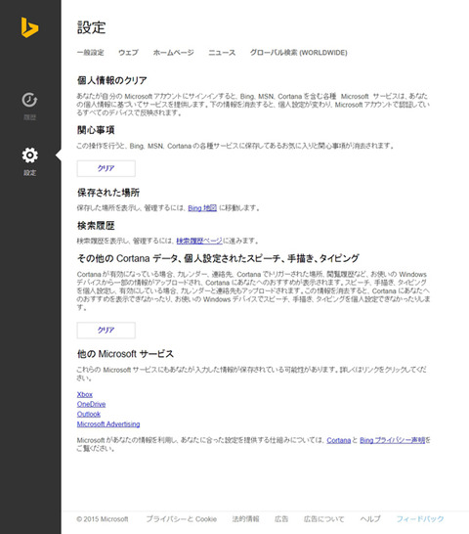The width and height of the screenshot is (469, 534).
Task: Switch to the 一般設定 tab
Action: [90, 53]
